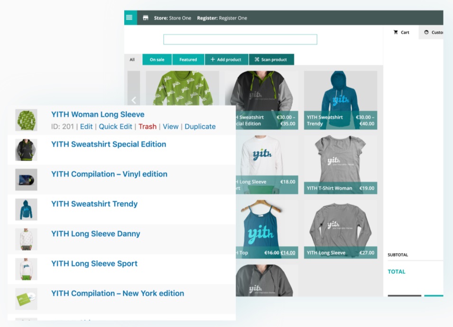This screenshot has width=453, height=327.
Task: Focus the product search field
Action: [240, 39]
